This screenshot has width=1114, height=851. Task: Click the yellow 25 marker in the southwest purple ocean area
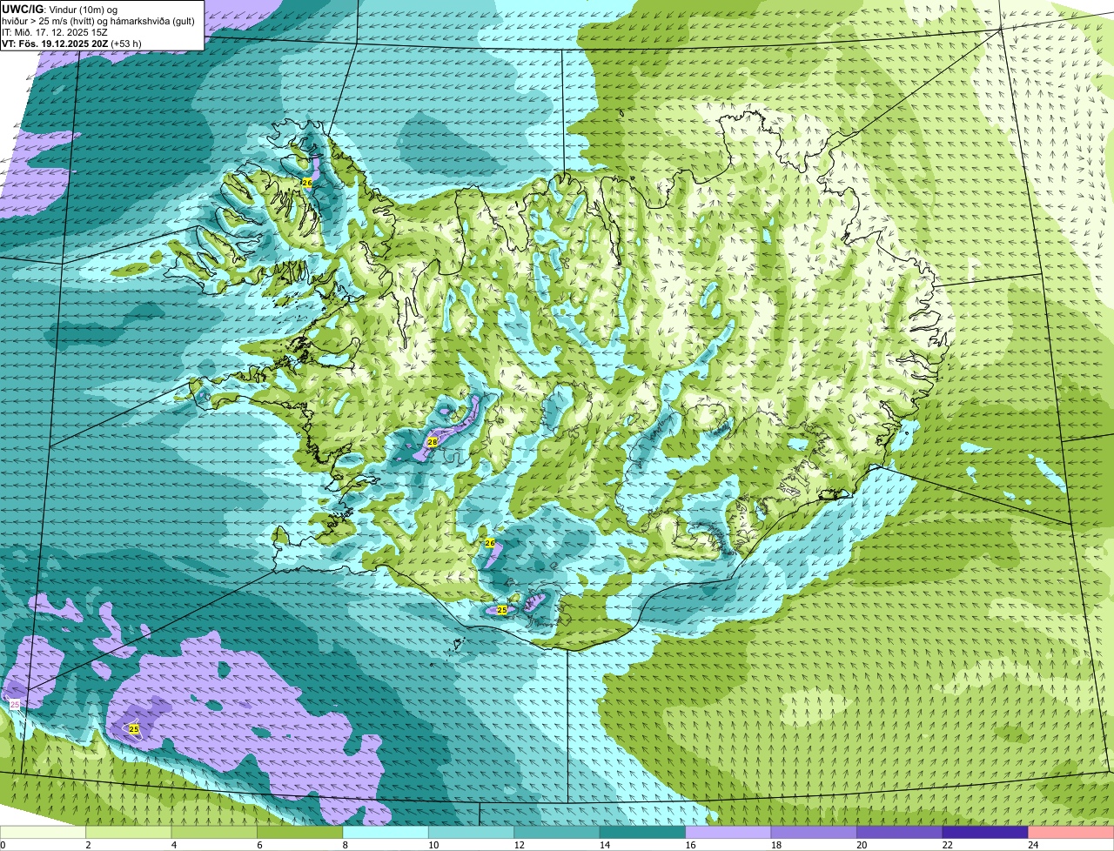click(134, 729)
